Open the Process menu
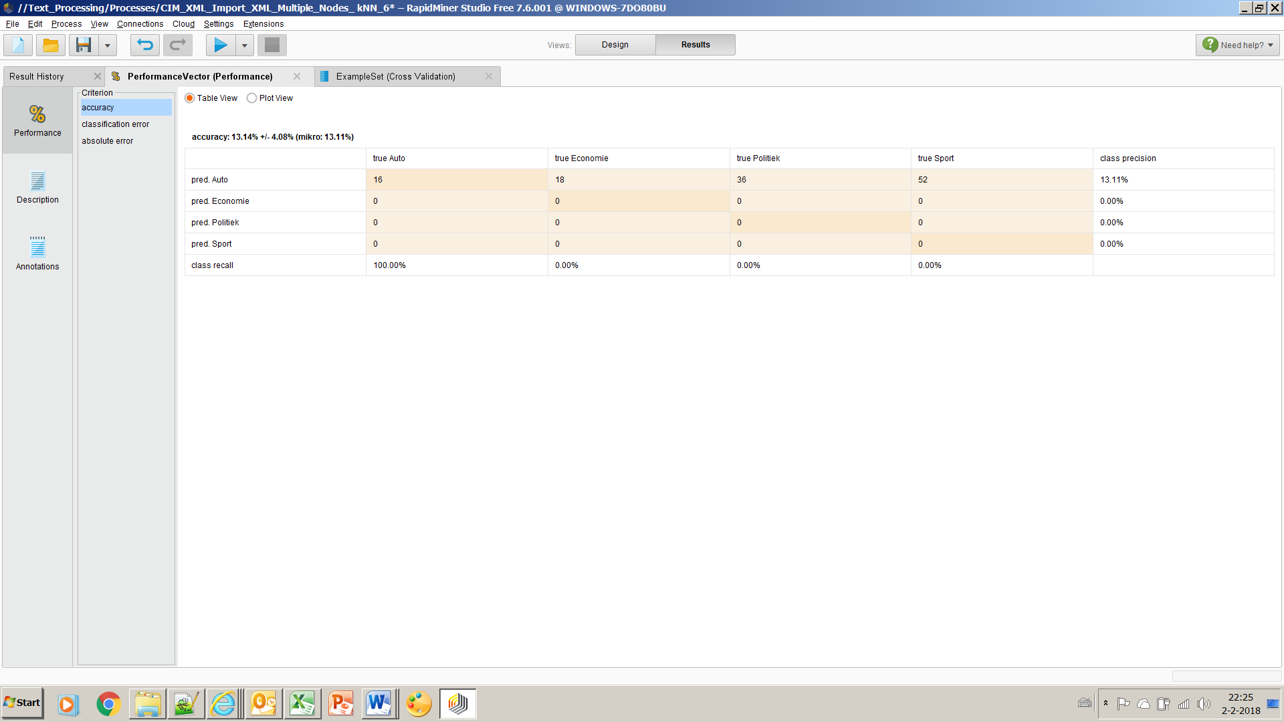 [66, 23]
